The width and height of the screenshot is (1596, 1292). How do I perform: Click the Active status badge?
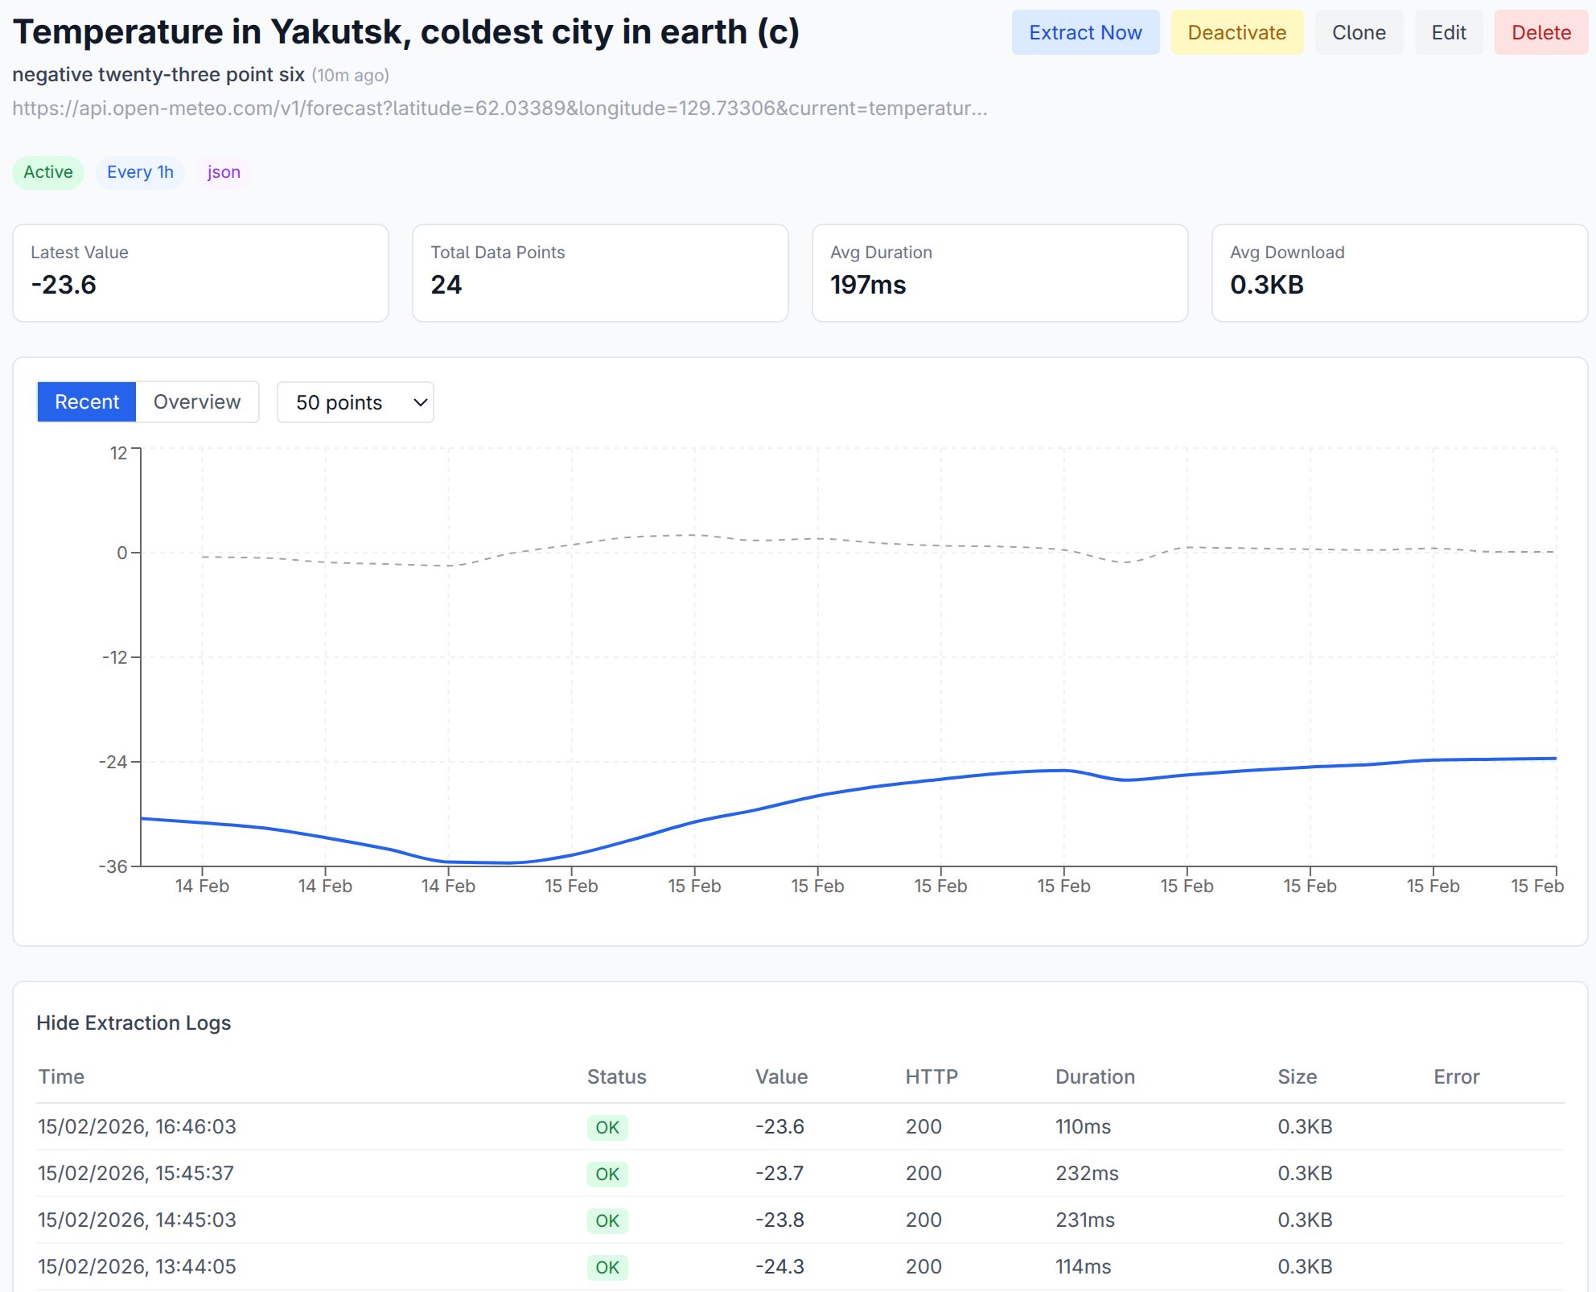pos(48,172)
